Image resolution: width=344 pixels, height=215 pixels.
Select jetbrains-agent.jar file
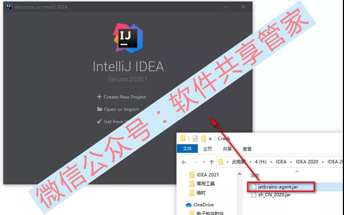[278, 187]
